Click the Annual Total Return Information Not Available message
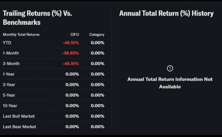Image resolution: width=222 pixels, height=137 pixels. tap(170, 83)
